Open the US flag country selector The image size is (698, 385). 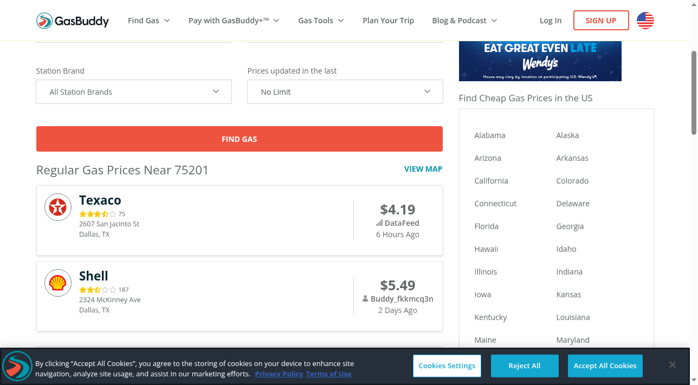(x=645, y=21)
